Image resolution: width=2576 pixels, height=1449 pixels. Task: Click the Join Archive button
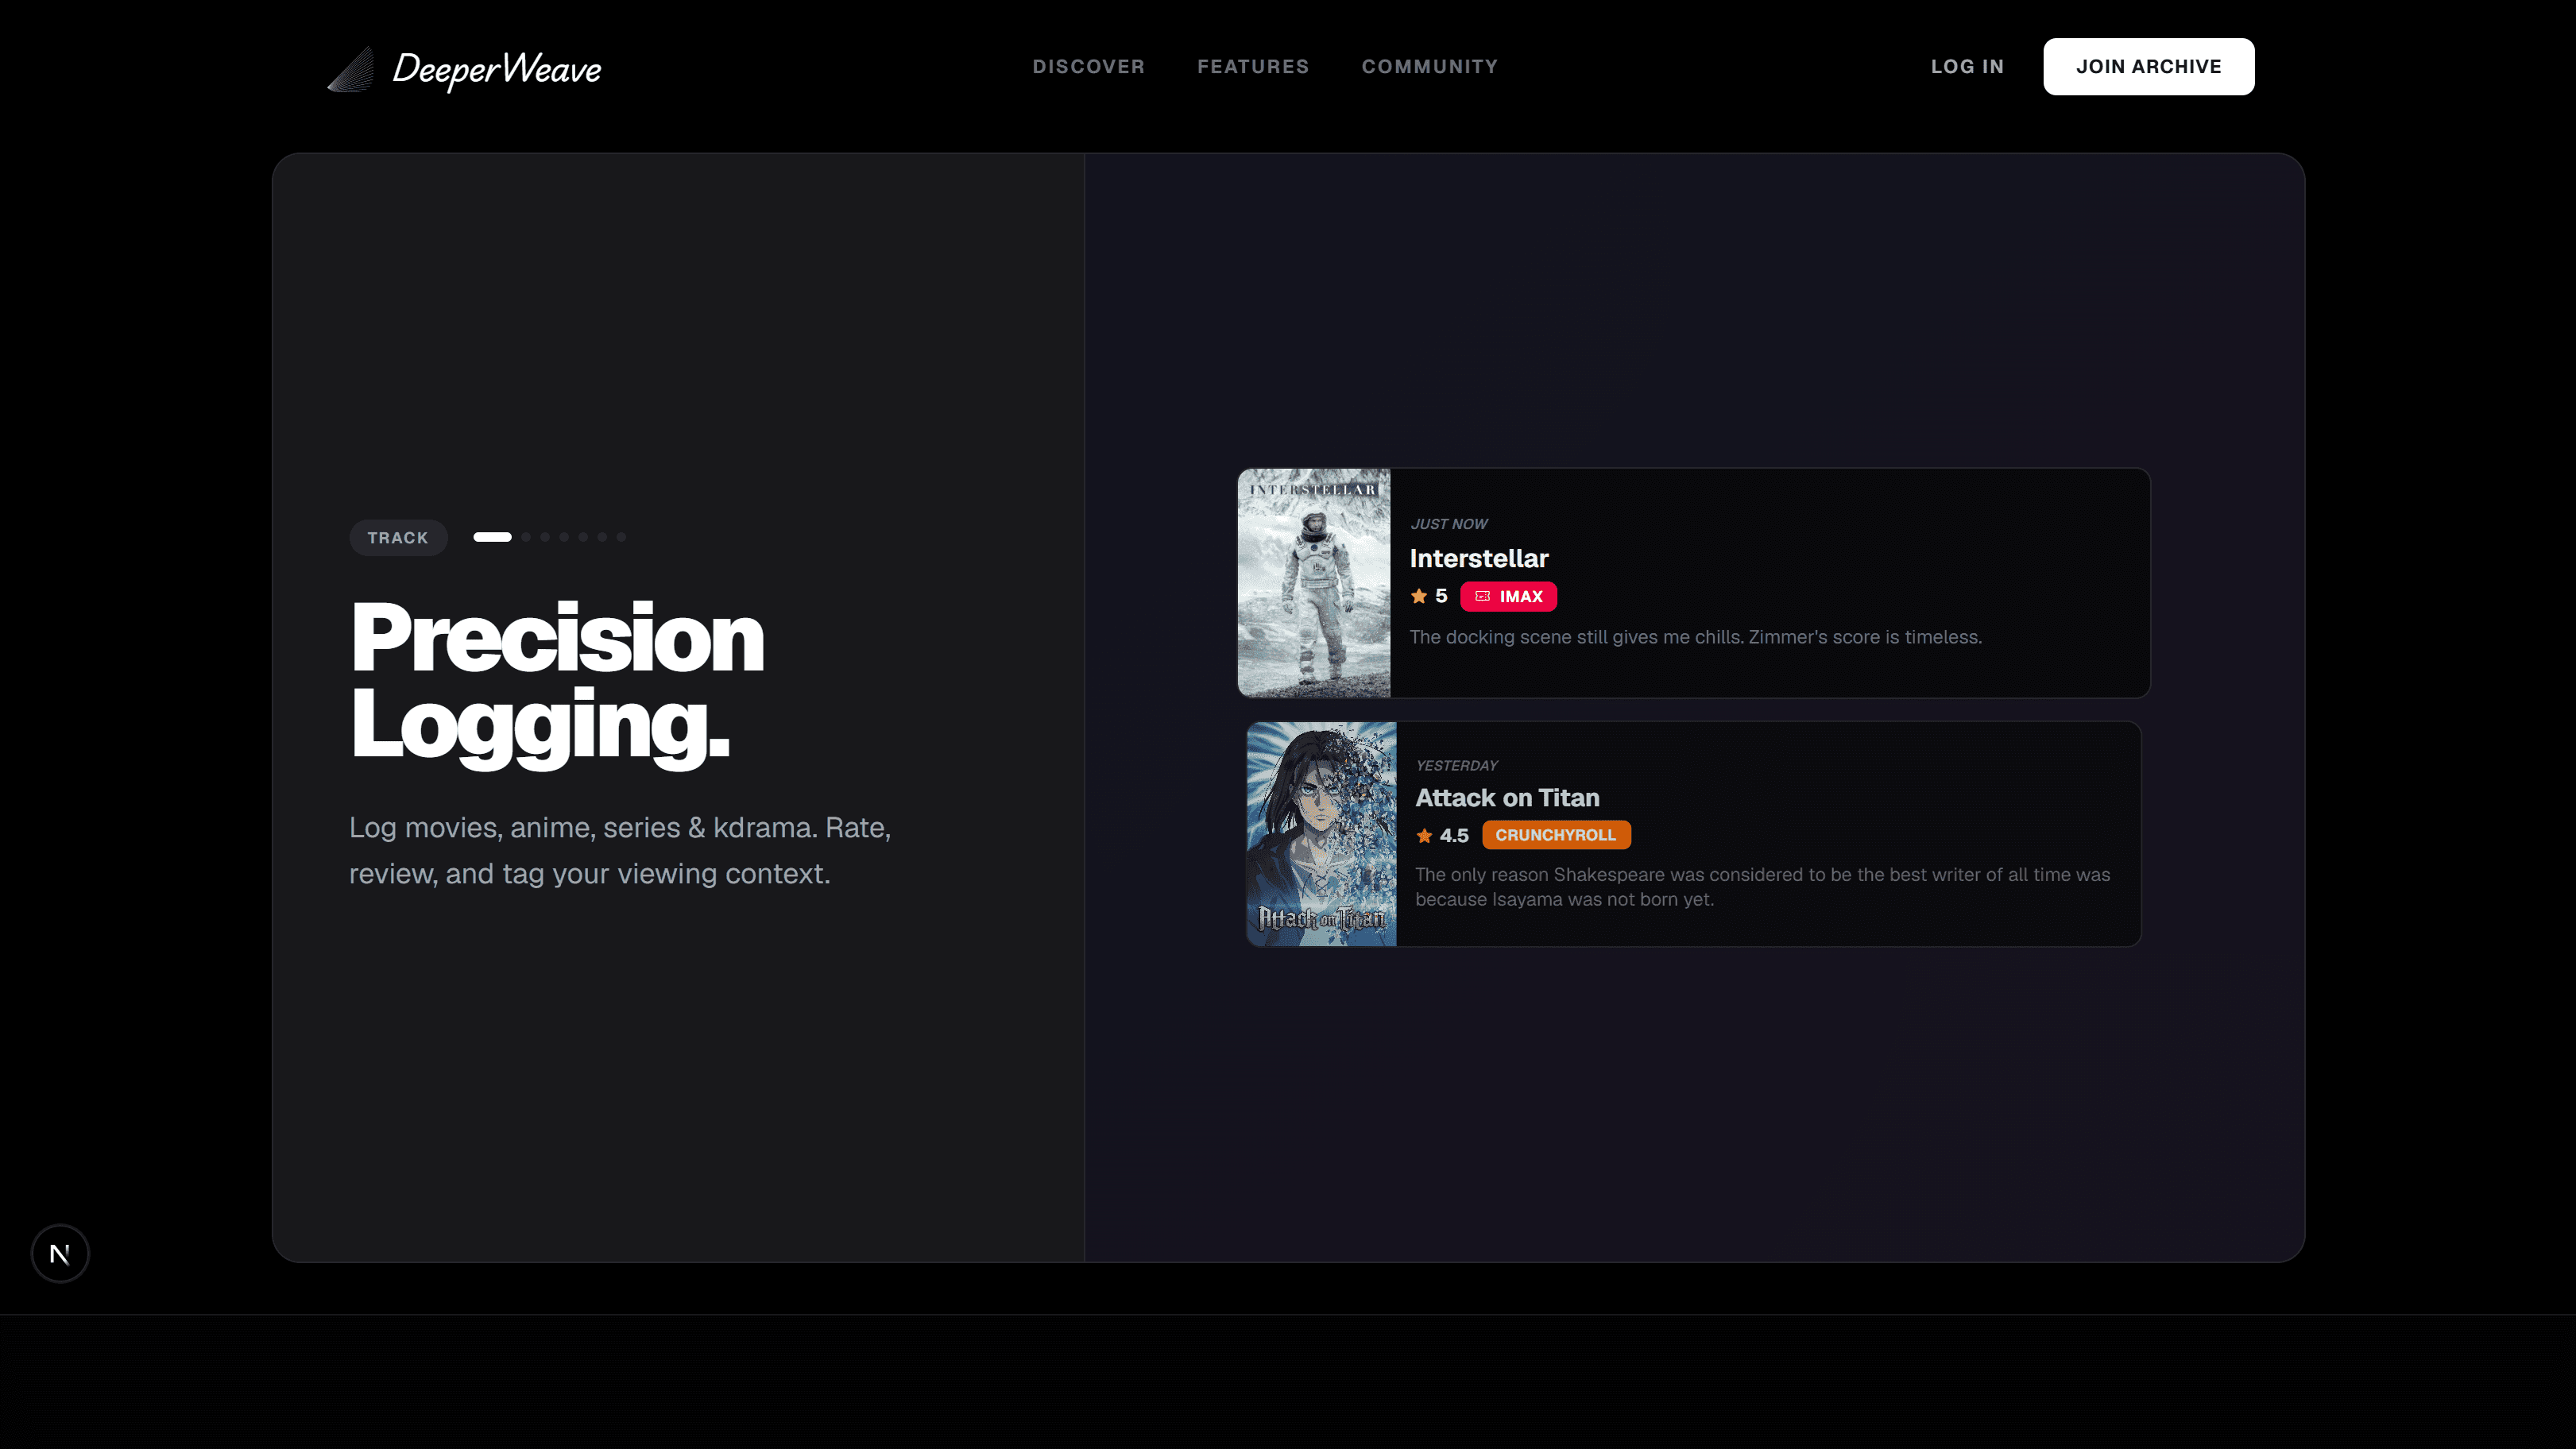pyautogui.click(x=2148, y=67)
